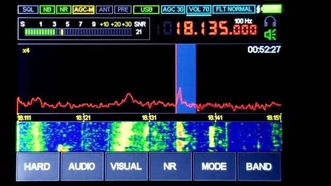331x186 pixels.
Task: Tap the 18.135.000 frequency display
Action: [x=216, y=28]
